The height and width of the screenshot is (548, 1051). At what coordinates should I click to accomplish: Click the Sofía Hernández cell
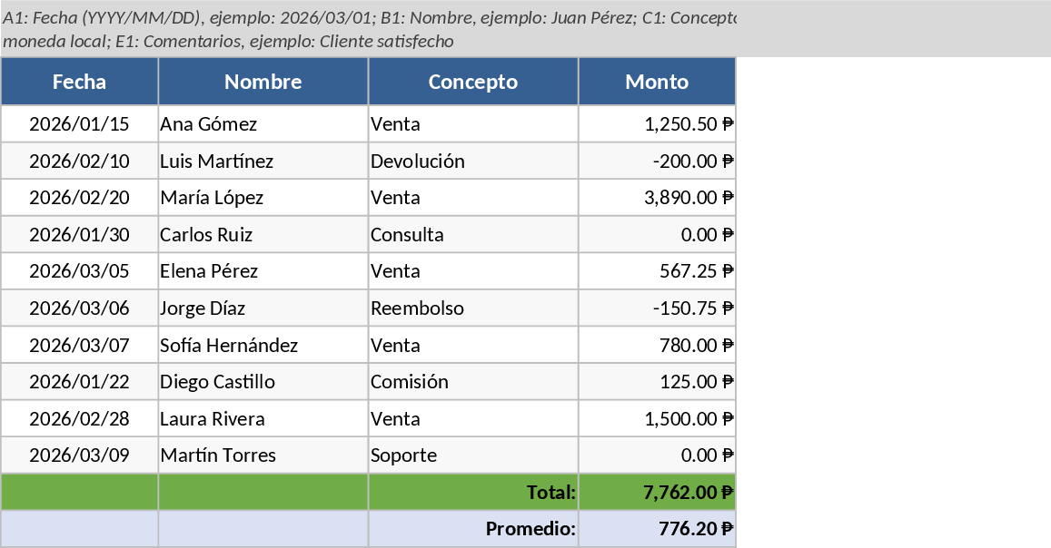[x=263, y=346]
